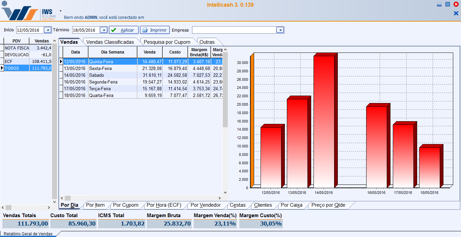This screenshot has width=461, height=237.
Task: Click the IWS logo icon
Action: tap(29, 11)
